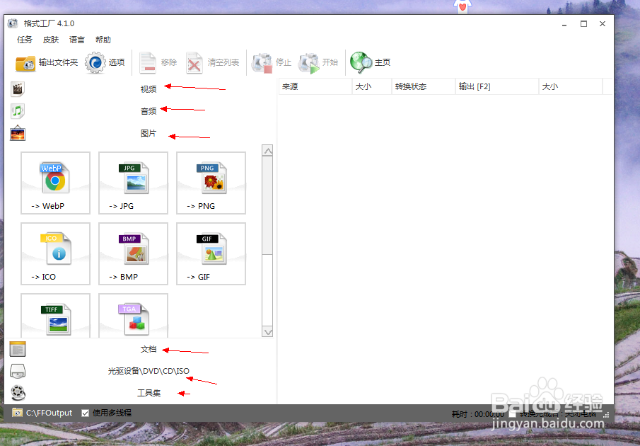Open the 帮助 help menu

coord(103,40)
